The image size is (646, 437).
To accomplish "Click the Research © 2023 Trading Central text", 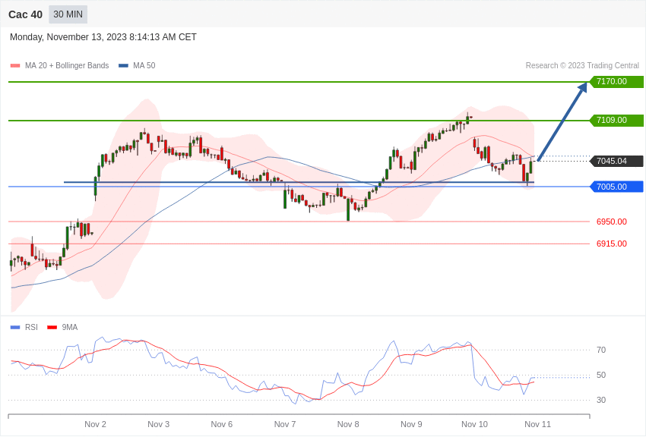I will (582, 66).
